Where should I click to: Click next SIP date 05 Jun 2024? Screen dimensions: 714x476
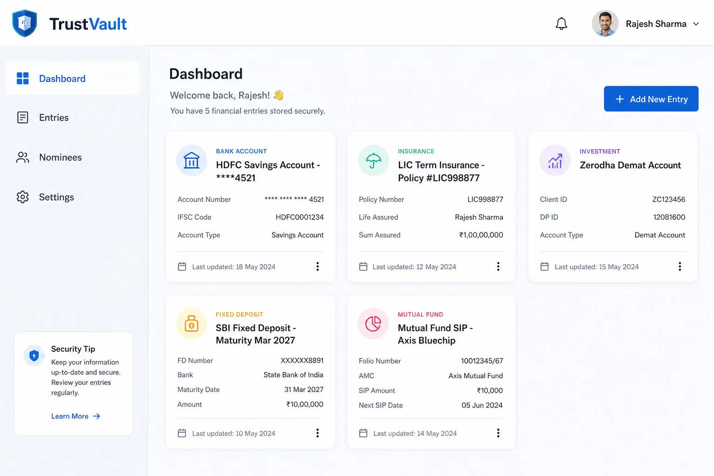[482, 405]
